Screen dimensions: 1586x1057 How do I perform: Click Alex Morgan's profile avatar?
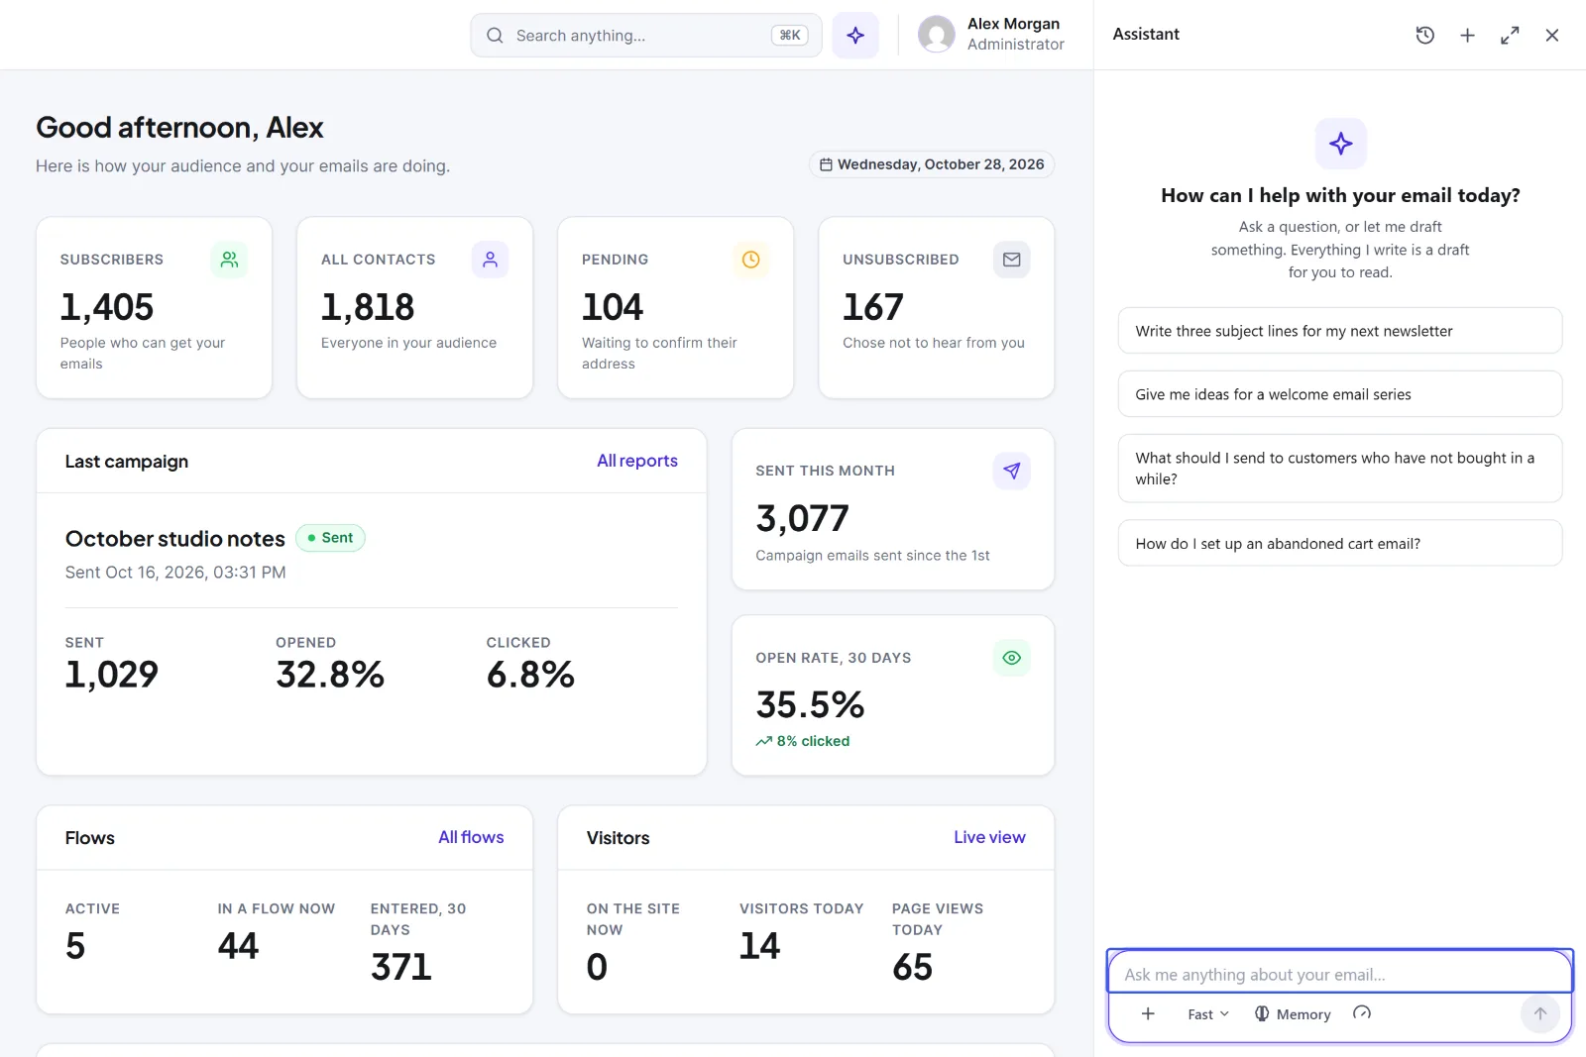click(936, 35)
